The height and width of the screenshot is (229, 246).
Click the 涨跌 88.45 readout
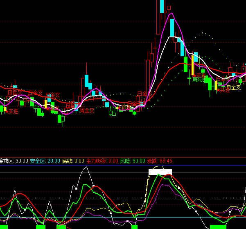(160, 161)
